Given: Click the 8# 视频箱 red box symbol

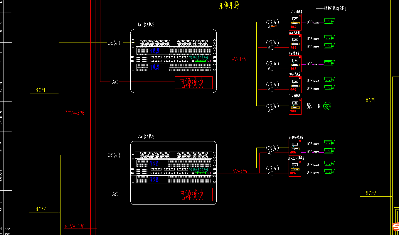Looking at the screenshot, I should [295, 43].
